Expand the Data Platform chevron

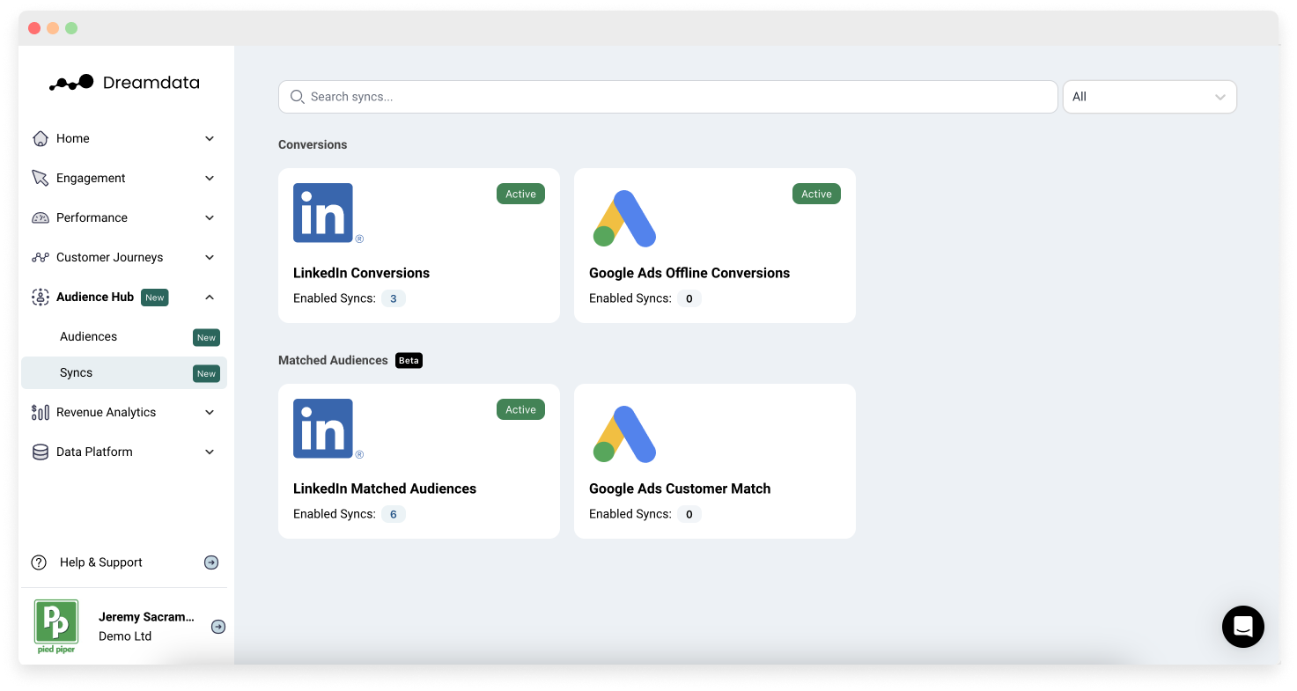210,452
